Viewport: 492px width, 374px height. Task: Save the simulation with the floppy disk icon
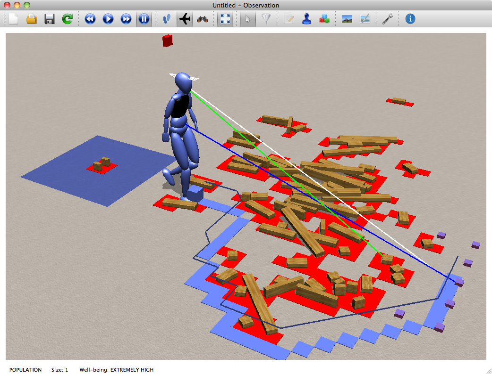click(x=50, y=19)
